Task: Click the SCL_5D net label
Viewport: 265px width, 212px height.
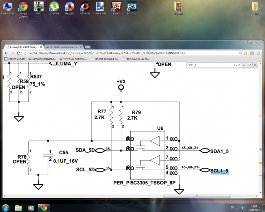Action: coord(85,170)
